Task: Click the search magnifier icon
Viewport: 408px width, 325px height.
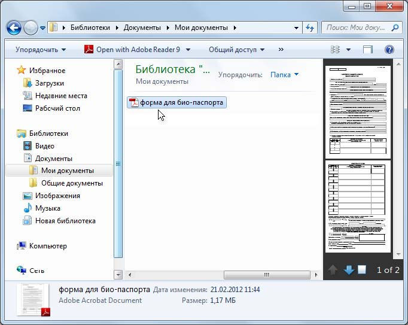Action: [395, 28]
